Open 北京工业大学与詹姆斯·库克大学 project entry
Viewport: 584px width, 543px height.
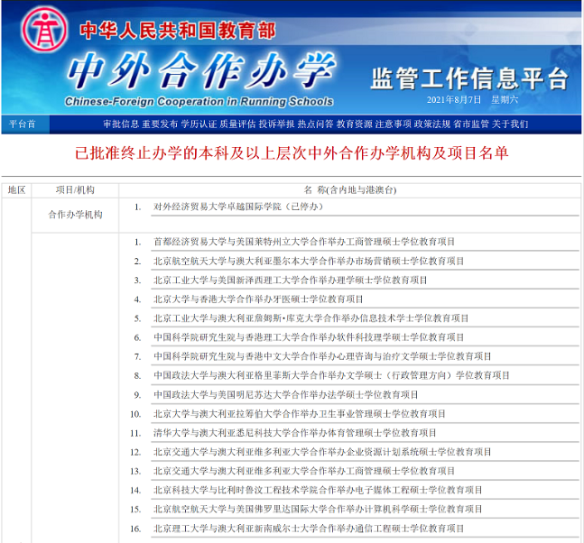(311, 318)
